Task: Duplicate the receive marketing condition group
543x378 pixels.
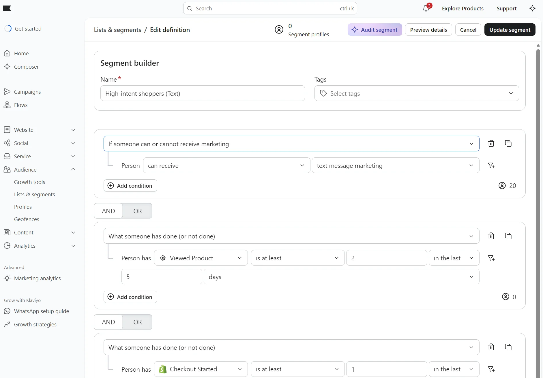Action: (x=508, y=144)
